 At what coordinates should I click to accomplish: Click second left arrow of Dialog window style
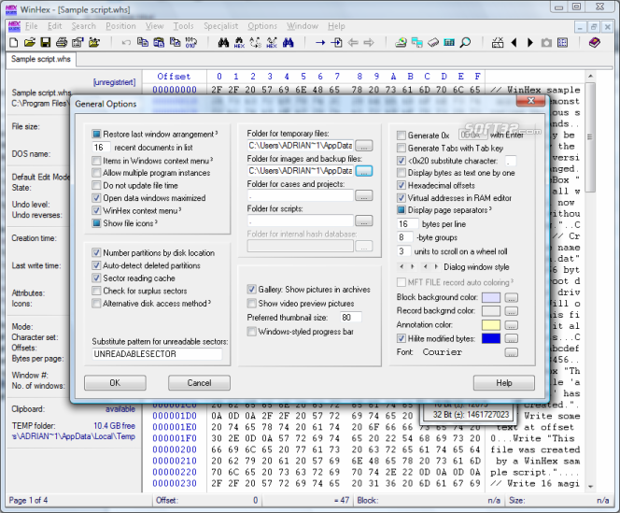[x=425, y=267]
